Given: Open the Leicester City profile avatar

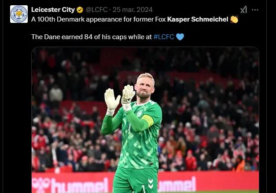Looking at the screenshot, I should coord(19,14).
